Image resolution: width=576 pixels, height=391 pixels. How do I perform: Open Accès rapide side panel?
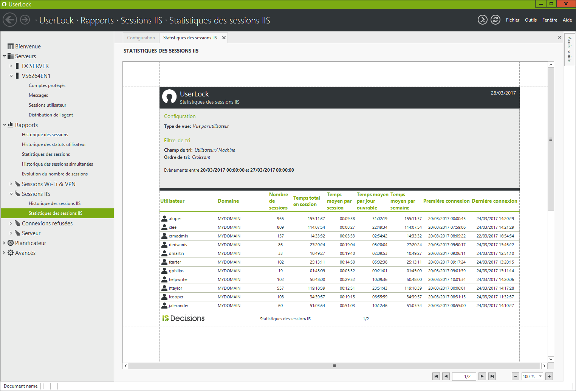569,50
